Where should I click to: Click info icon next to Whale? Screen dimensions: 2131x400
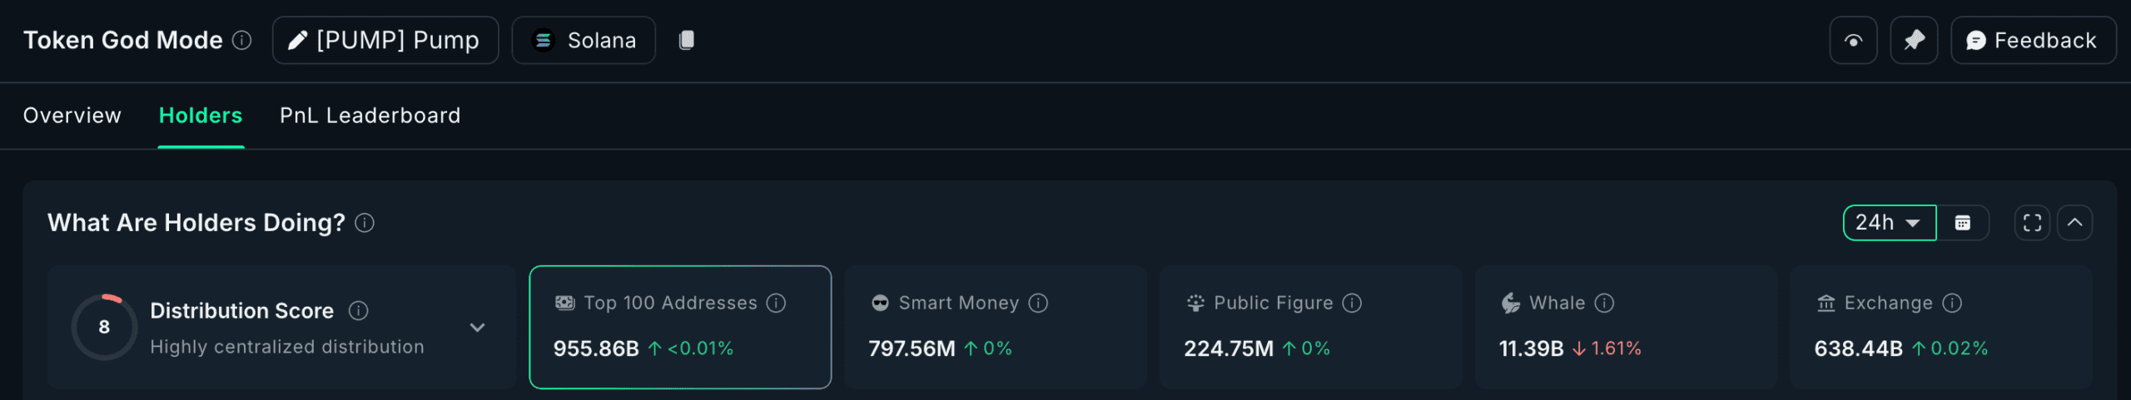1604,304
